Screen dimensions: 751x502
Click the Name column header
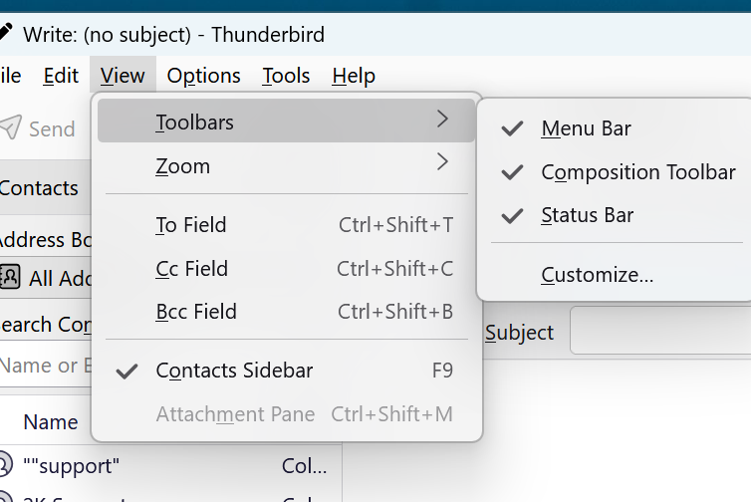point(50,422)
